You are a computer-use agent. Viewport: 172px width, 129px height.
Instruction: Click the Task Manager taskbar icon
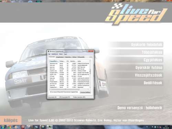click(x=50, y=127)
